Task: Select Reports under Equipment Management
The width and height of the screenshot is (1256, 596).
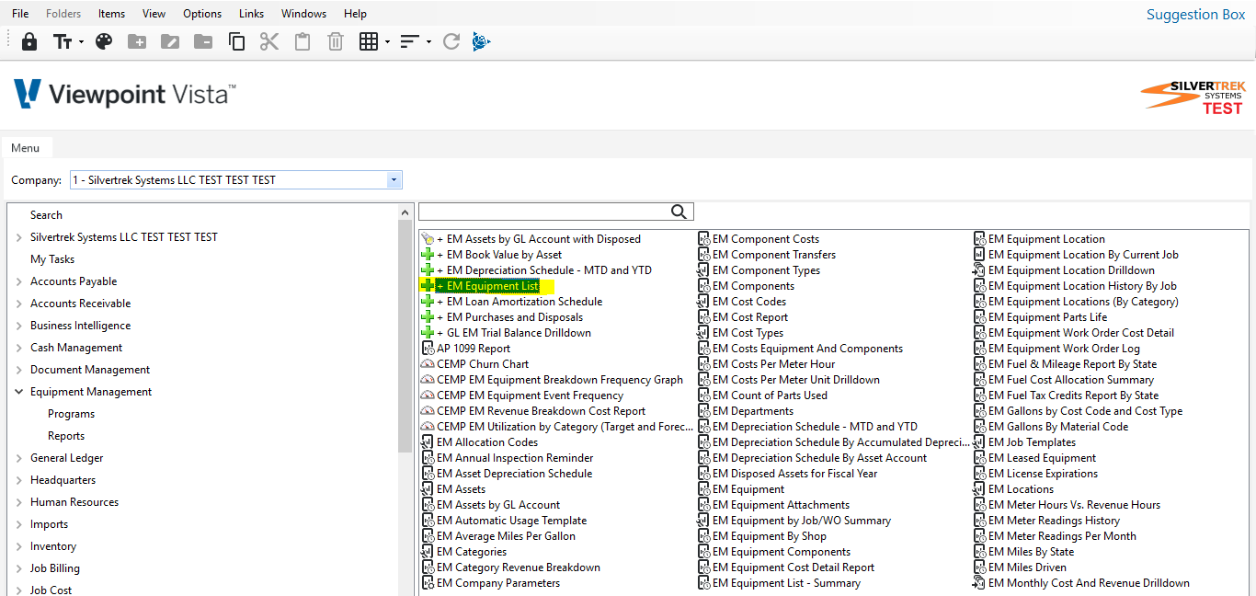Action: (x=66, y=436)
